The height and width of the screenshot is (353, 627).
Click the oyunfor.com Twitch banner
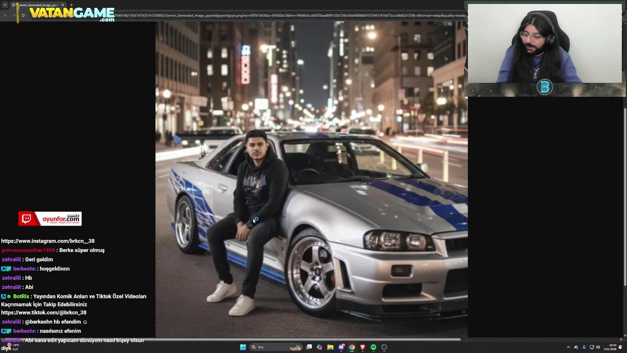click(x=50, y=219)
